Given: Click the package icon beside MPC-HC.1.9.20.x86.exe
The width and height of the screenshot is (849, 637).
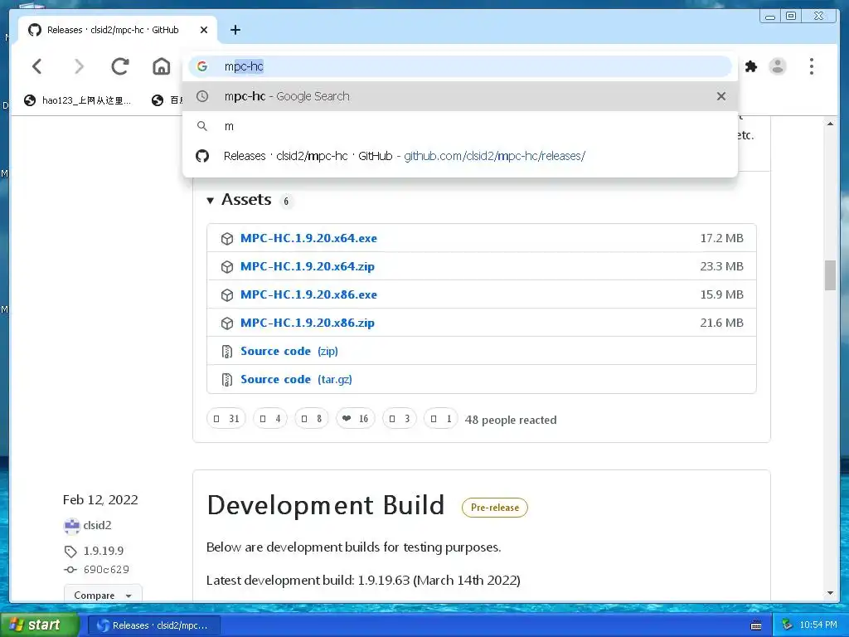Looking at the screenshot, I should click(227, 294).
